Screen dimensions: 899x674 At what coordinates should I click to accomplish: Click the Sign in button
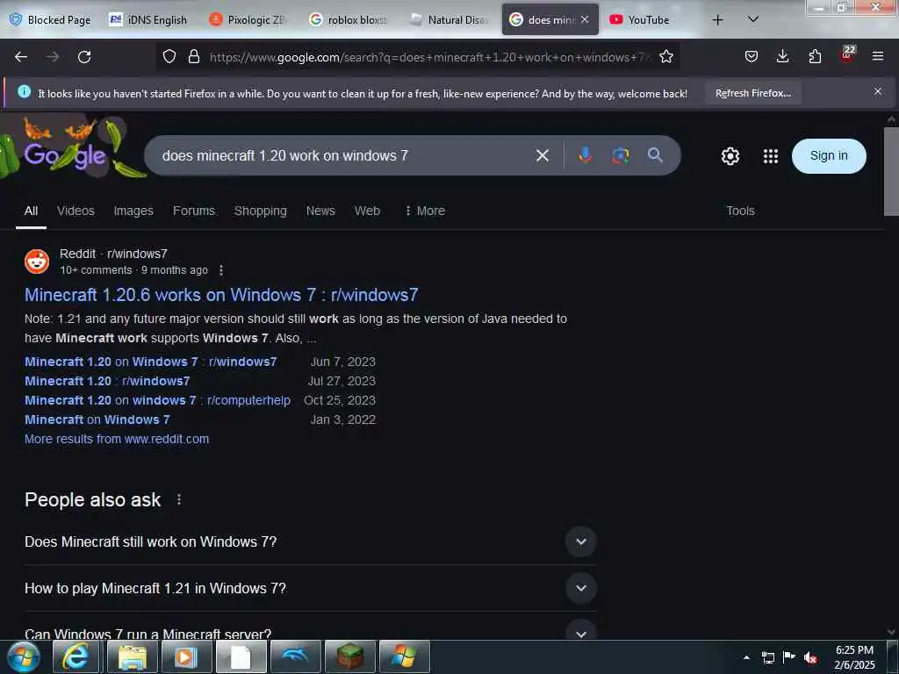[829, 156]
